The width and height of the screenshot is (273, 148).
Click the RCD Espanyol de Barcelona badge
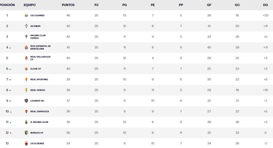[x=26, y=47]
